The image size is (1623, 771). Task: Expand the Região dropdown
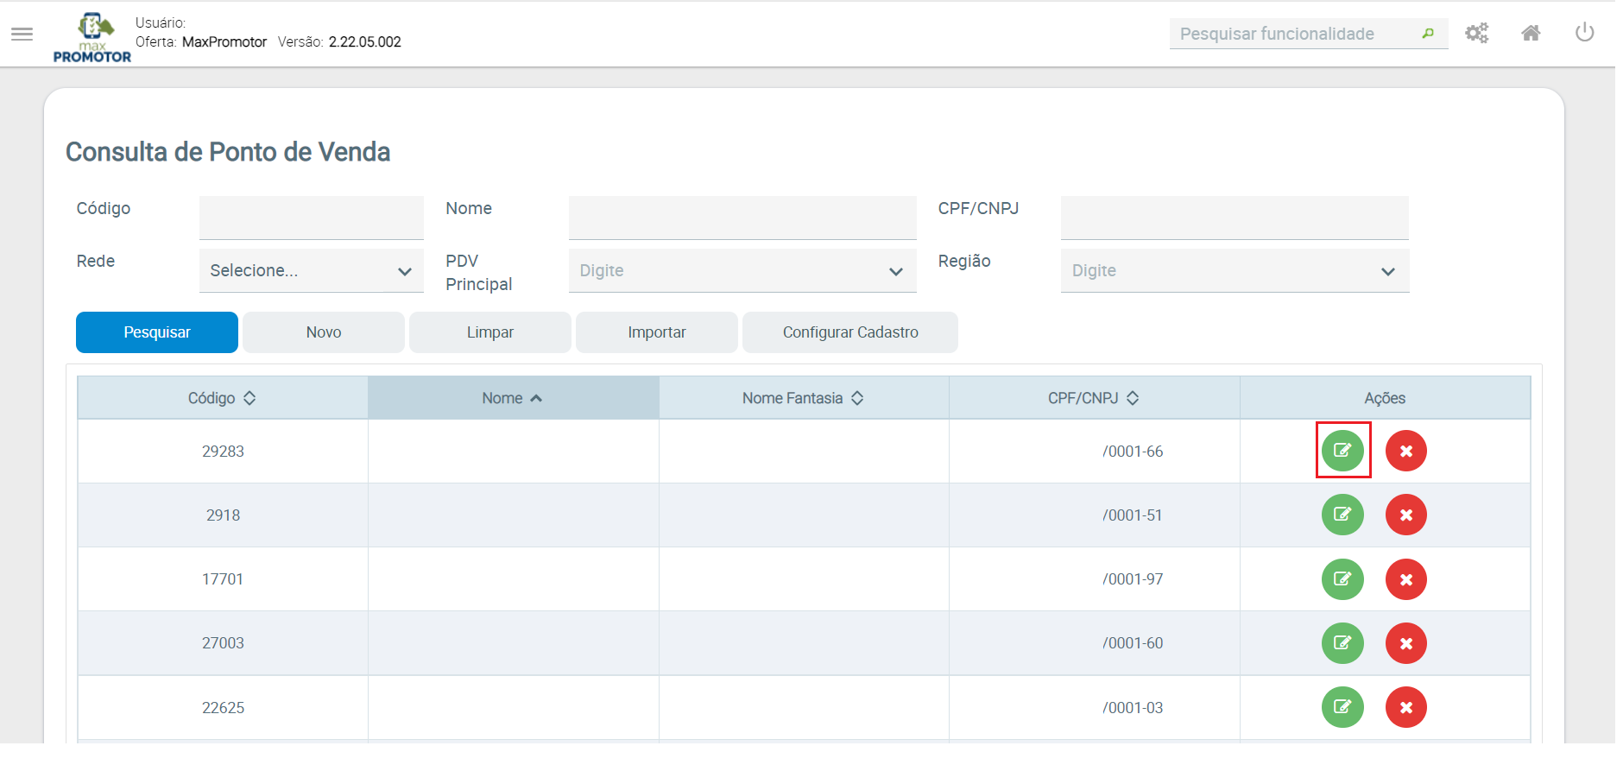[x=1234, y=271]
